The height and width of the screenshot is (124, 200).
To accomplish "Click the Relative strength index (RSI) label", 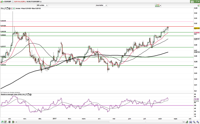I will [13, 95].
